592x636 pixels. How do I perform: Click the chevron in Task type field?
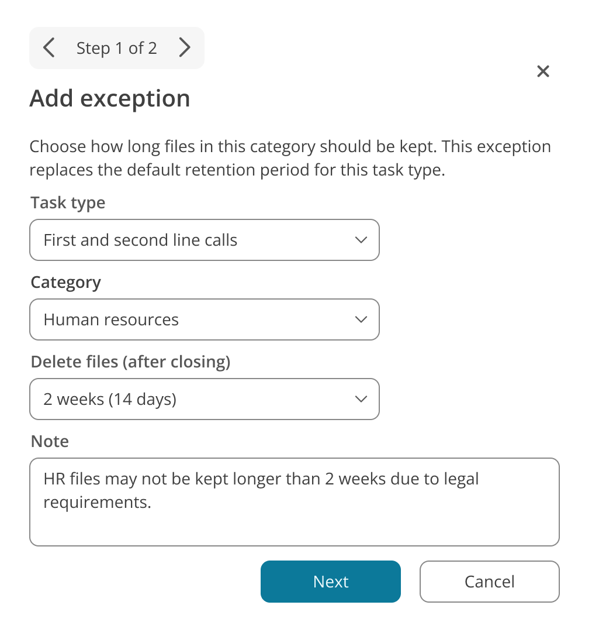[361, 240]
